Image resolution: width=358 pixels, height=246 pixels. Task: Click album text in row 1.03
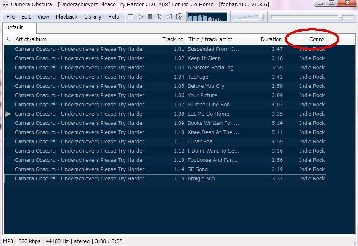[80, 68]
